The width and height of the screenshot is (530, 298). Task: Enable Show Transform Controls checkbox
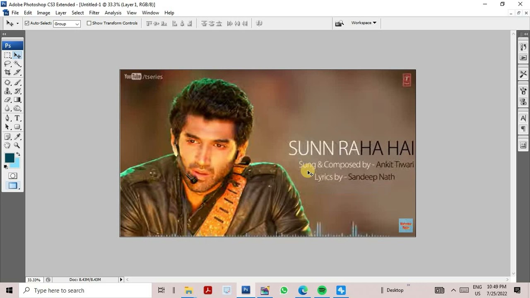pos(89,23)
